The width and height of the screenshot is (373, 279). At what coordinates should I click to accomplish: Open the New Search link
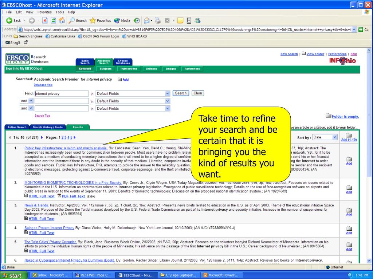click(x=289, y=54)
